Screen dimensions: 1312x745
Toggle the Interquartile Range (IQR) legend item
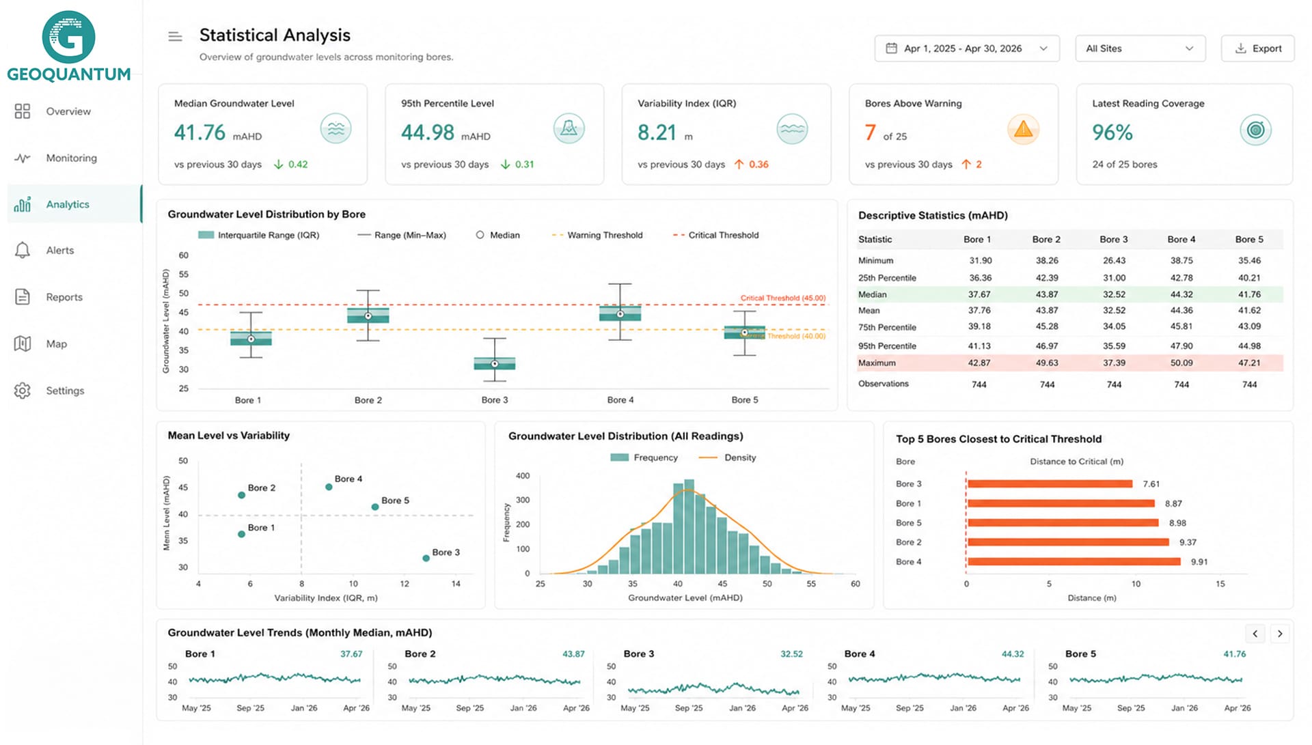258,235
